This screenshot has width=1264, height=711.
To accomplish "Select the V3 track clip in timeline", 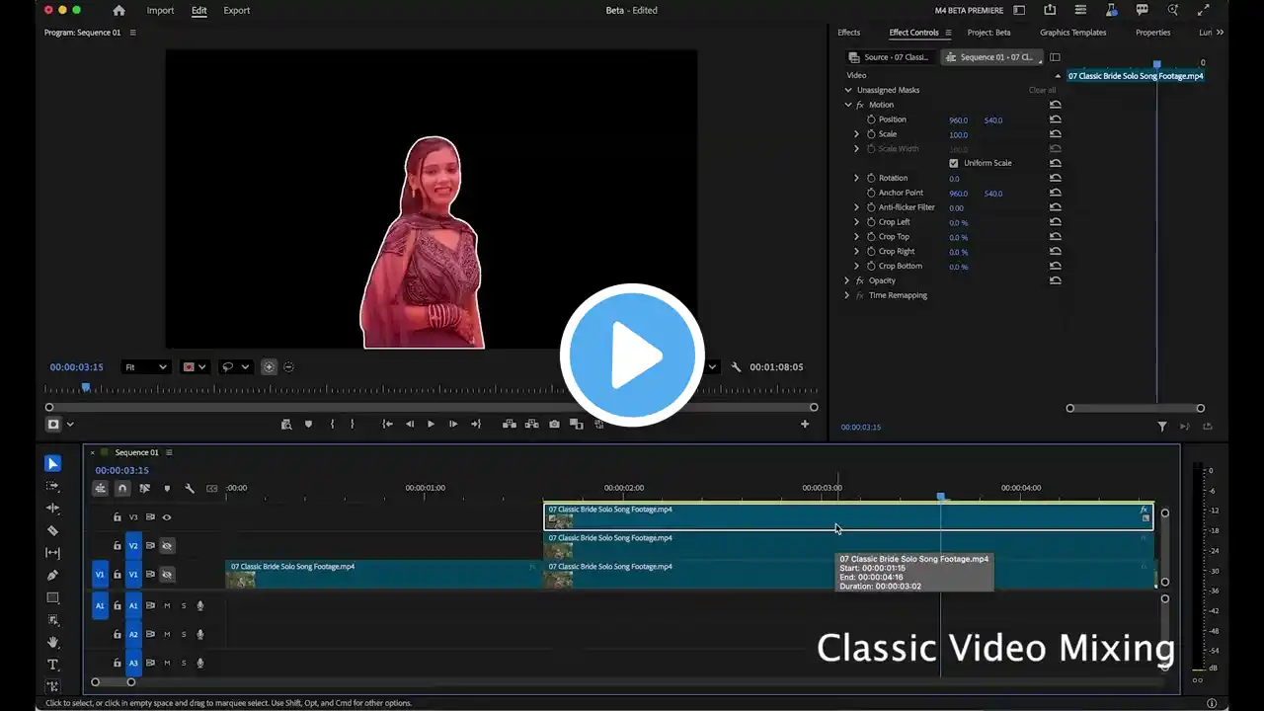I will (x=848, y=516).
